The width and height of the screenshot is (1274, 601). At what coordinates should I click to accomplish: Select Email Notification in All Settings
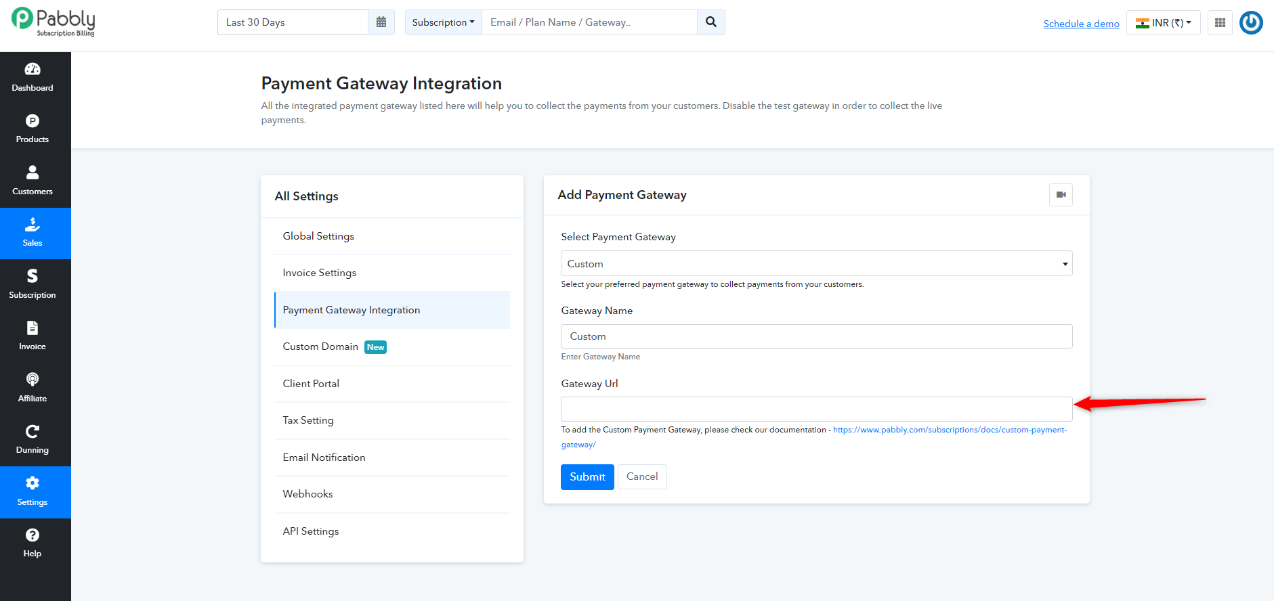click(392, 458)
